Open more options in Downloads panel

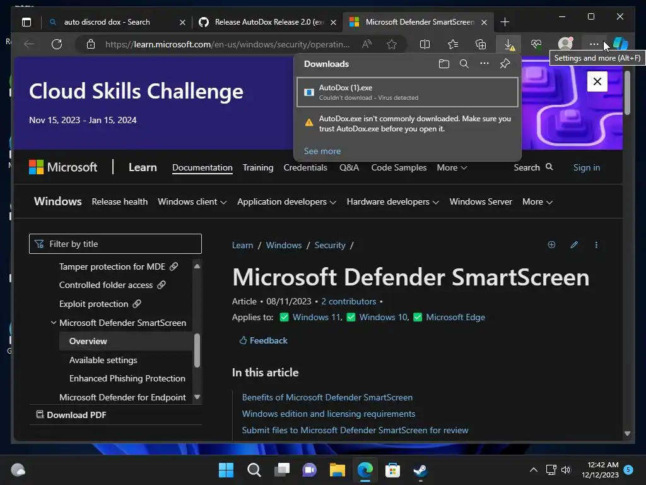[x=484, y=64]
